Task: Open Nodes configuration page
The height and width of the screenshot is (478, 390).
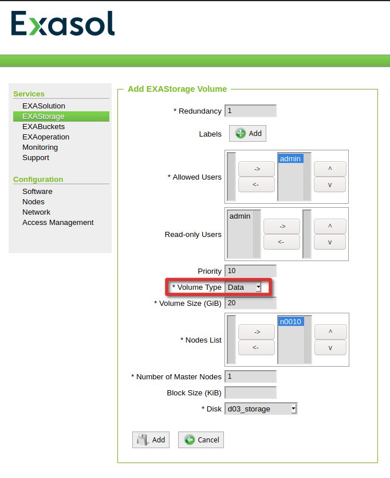Action: (x=33, y=202)
